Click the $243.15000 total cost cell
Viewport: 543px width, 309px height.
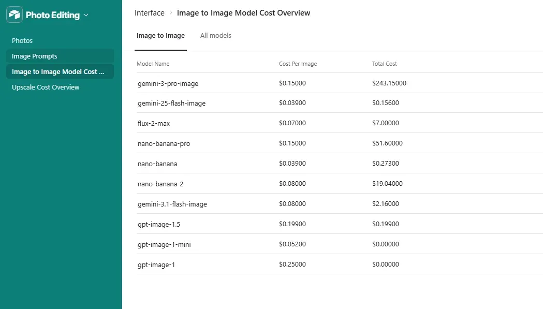(x=389, y=83)
